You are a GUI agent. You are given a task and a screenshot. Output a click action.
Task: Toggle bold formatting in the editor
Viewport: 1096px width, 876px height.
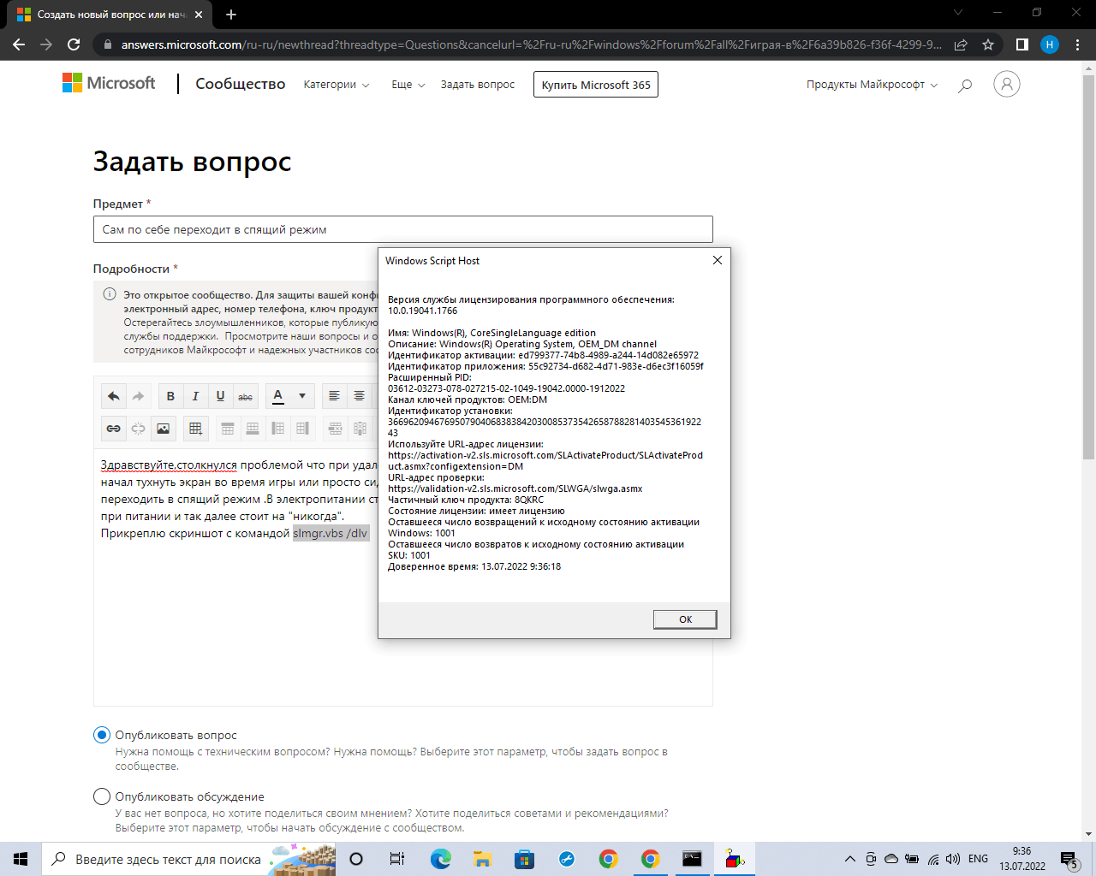(170, 396)
